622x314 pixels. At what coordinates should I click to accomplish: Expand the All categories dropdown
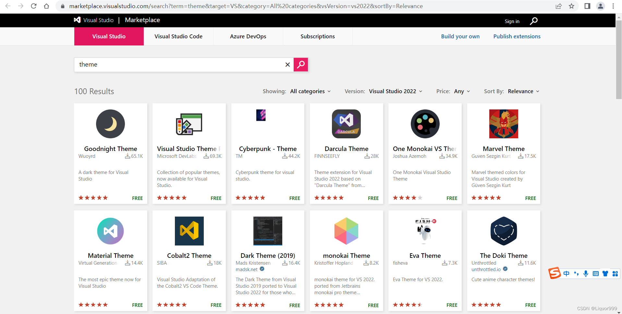tap(311, 91)
